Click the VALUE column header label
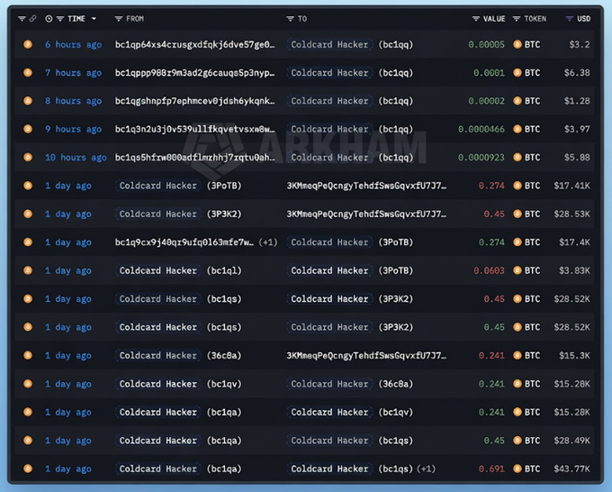612x492 pixels. 494,18
